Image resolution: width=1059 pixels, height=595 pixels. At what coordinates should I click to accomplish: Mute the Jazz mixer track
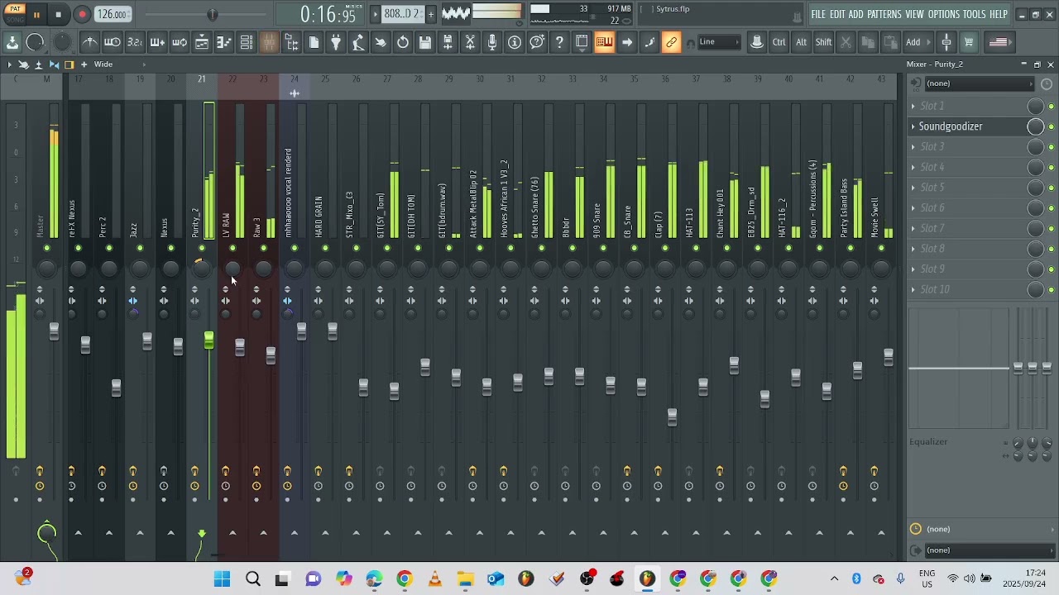[x=140, y=248]
